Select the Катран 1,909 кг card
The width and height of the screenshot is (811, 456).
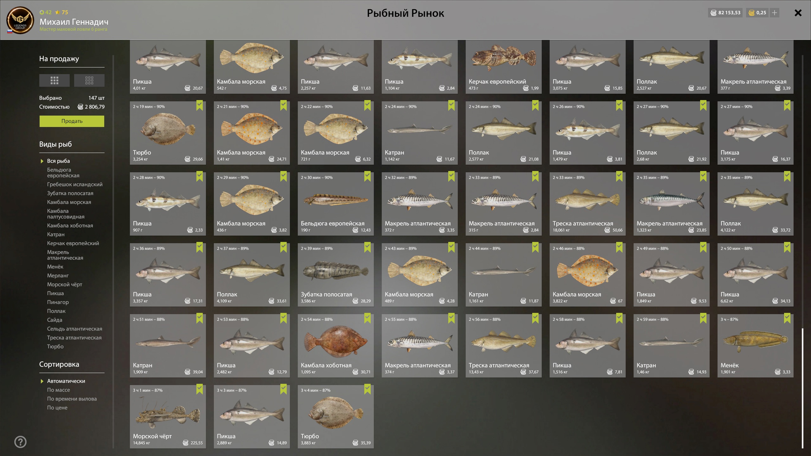click(x=168, y=345)
